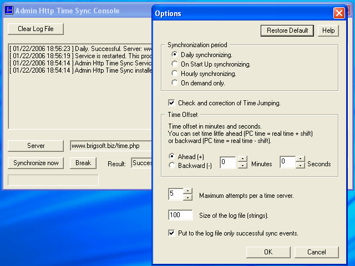Click Synchronize now button

[35, 163]
